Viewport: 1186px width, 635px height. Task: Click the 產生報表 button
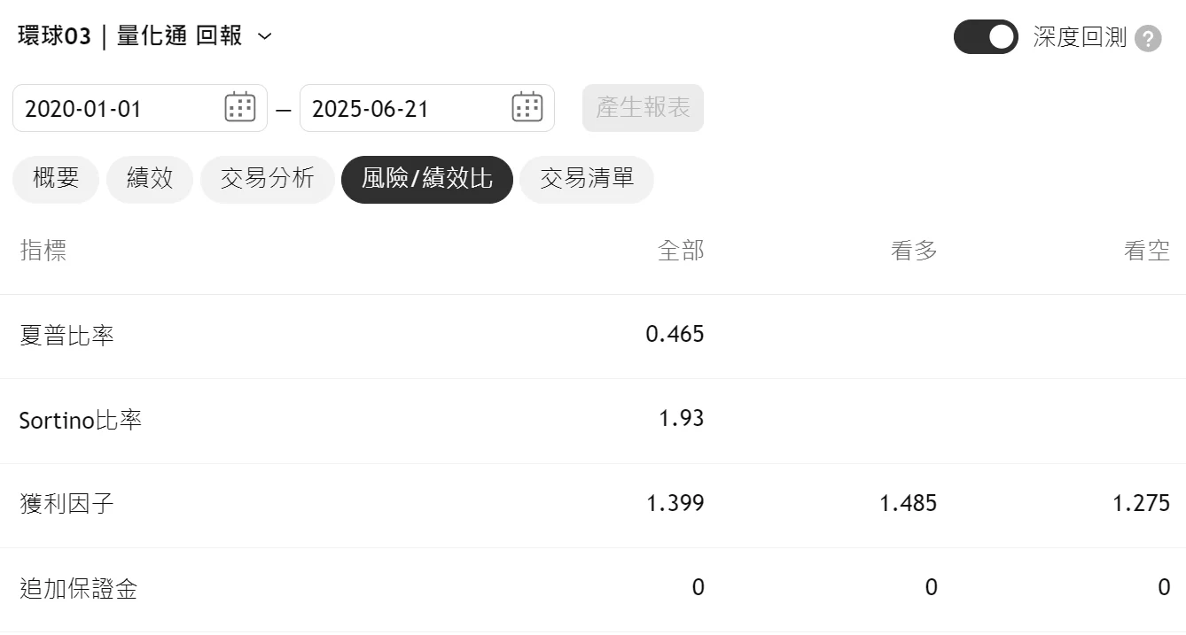[643, 108]
